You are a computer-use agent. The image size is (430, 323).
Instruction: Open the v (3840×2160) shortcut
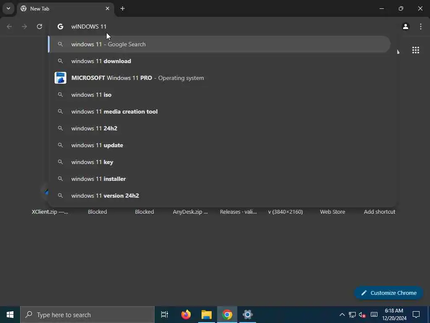click(286, 212)
